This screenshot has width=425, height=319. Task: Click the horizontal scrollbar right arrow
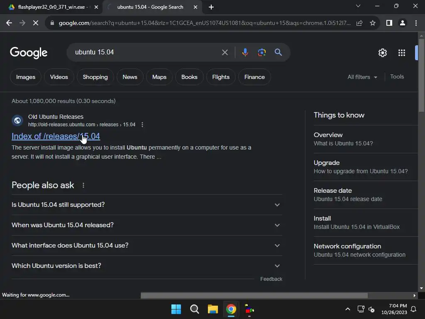415,295
